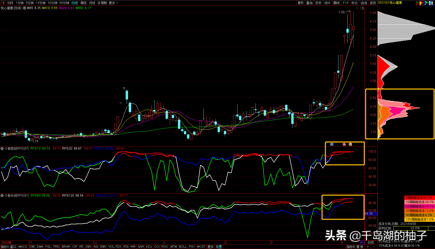435x249 pixels.
Task: Toggle 复权 price adjustment
Action: tap(301, 3)
